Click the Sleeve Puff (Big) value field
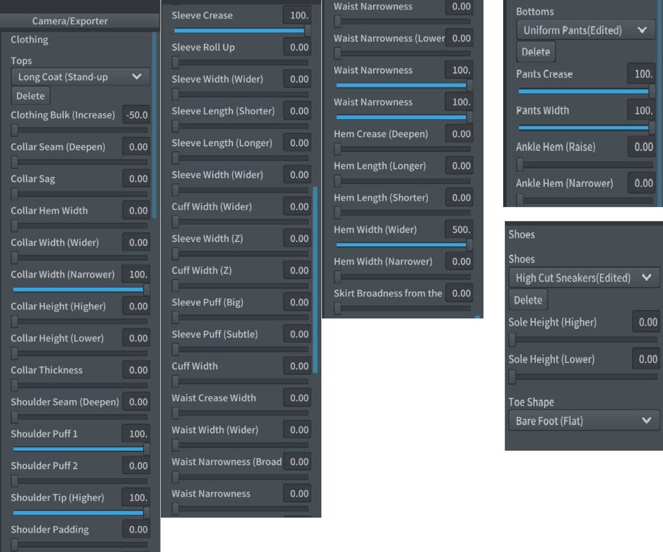The image size is (663, 552). point(297,303)
